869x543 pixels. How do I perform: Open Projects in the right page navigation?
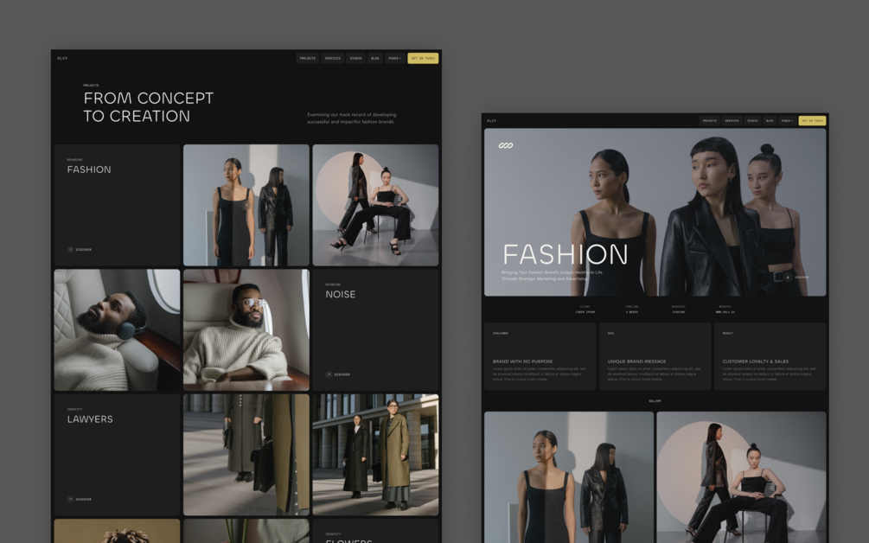[x=709, y=121]
